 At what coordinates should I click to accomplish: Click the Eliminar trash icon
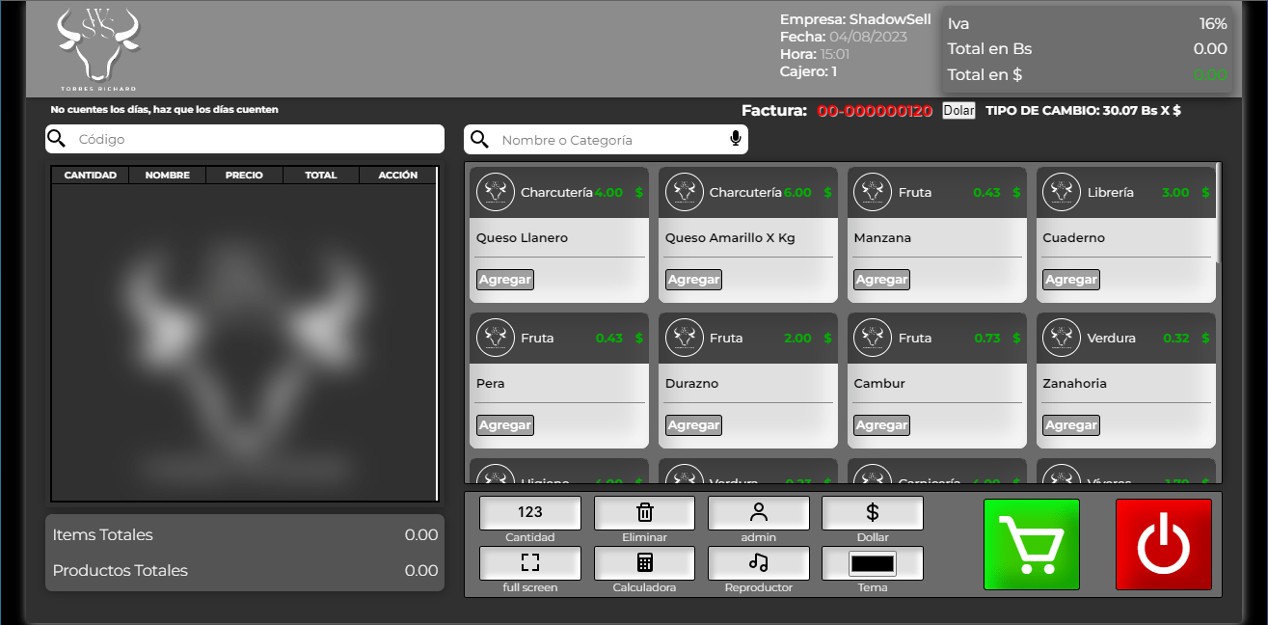coord(644,513)
